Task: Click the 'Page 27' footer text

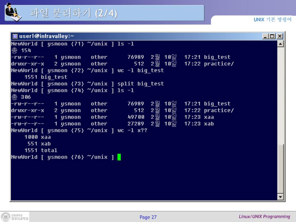Action: click(148, 217)
